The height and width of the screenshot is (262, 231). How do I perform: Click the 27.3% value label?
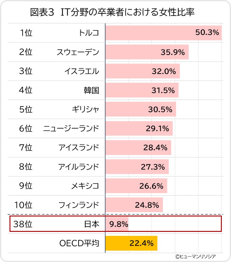[153, 167]
